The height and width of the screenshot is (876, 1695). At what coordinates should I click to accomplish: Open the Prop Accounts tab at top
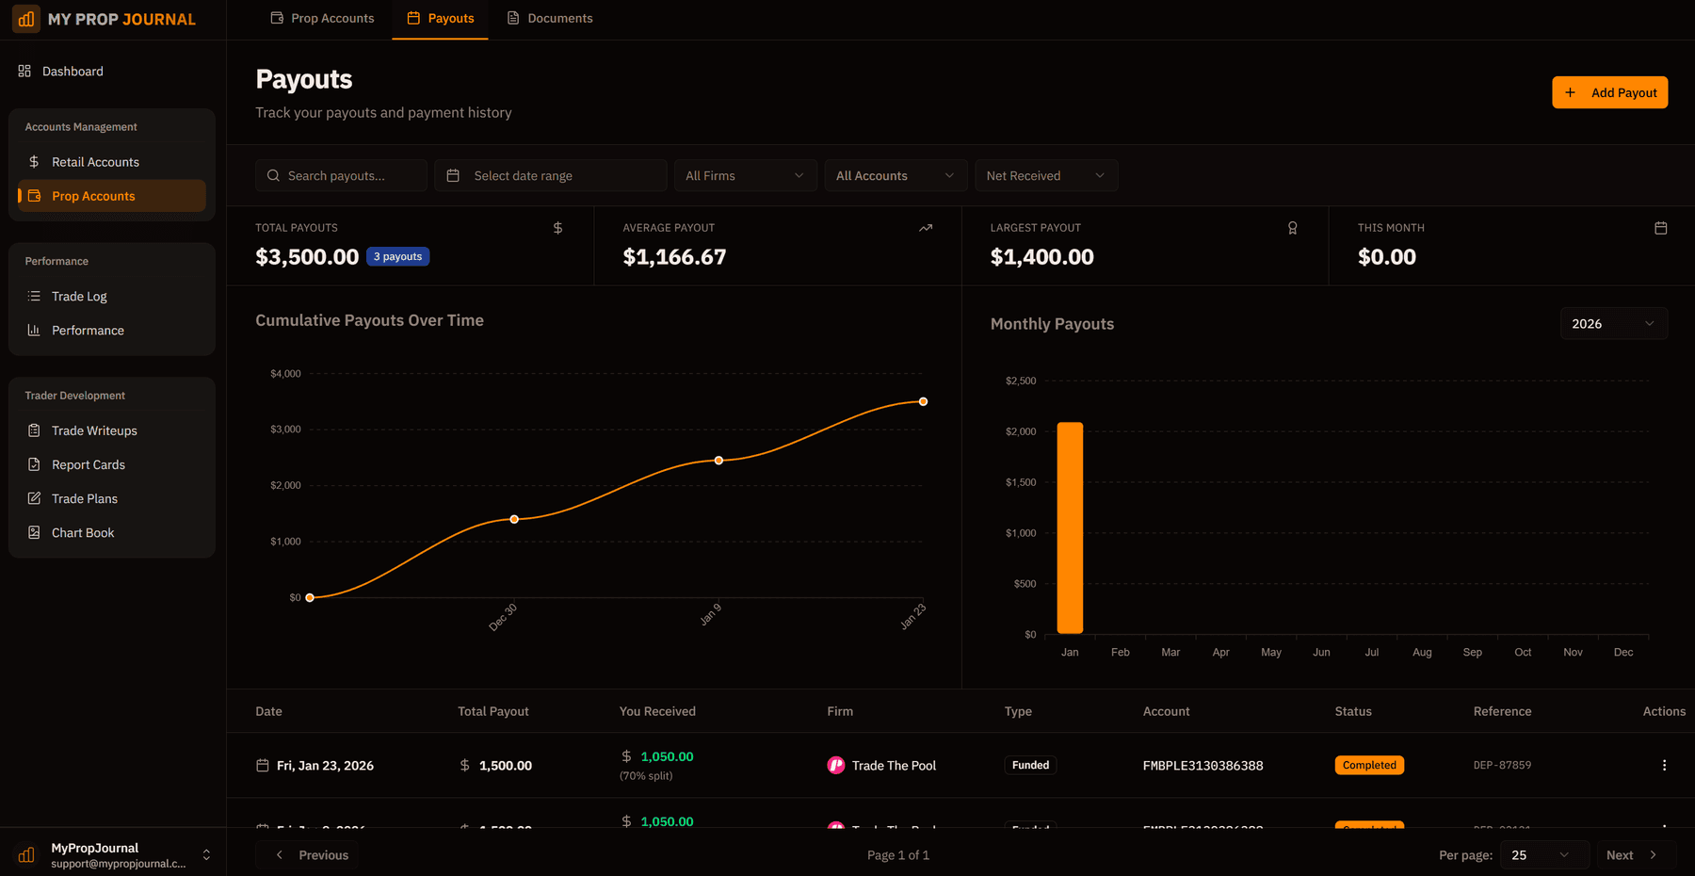tap(322, 18)
